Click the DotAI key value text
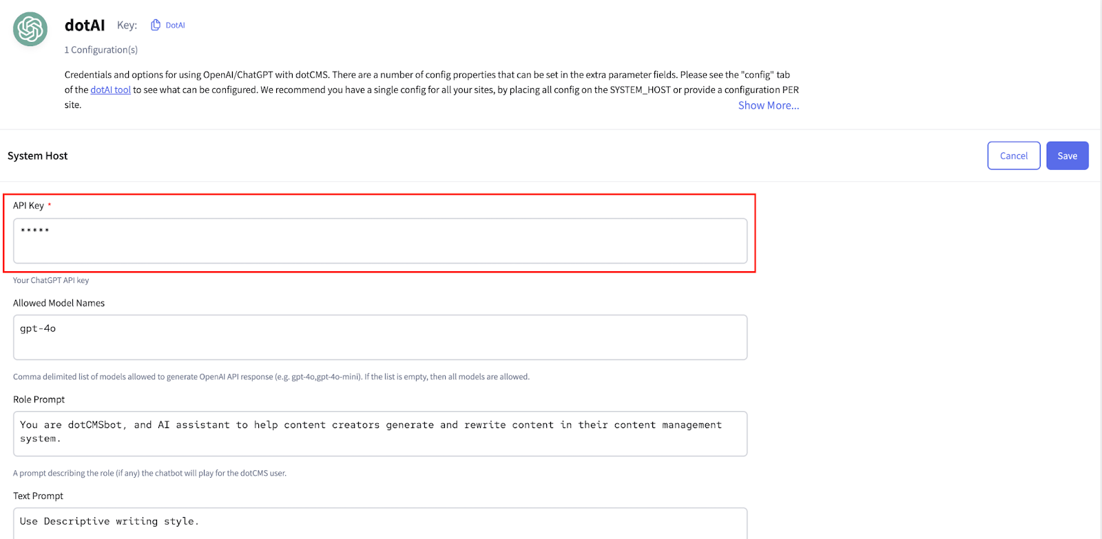The image size is (1102, 539). [x=175, y=25]
